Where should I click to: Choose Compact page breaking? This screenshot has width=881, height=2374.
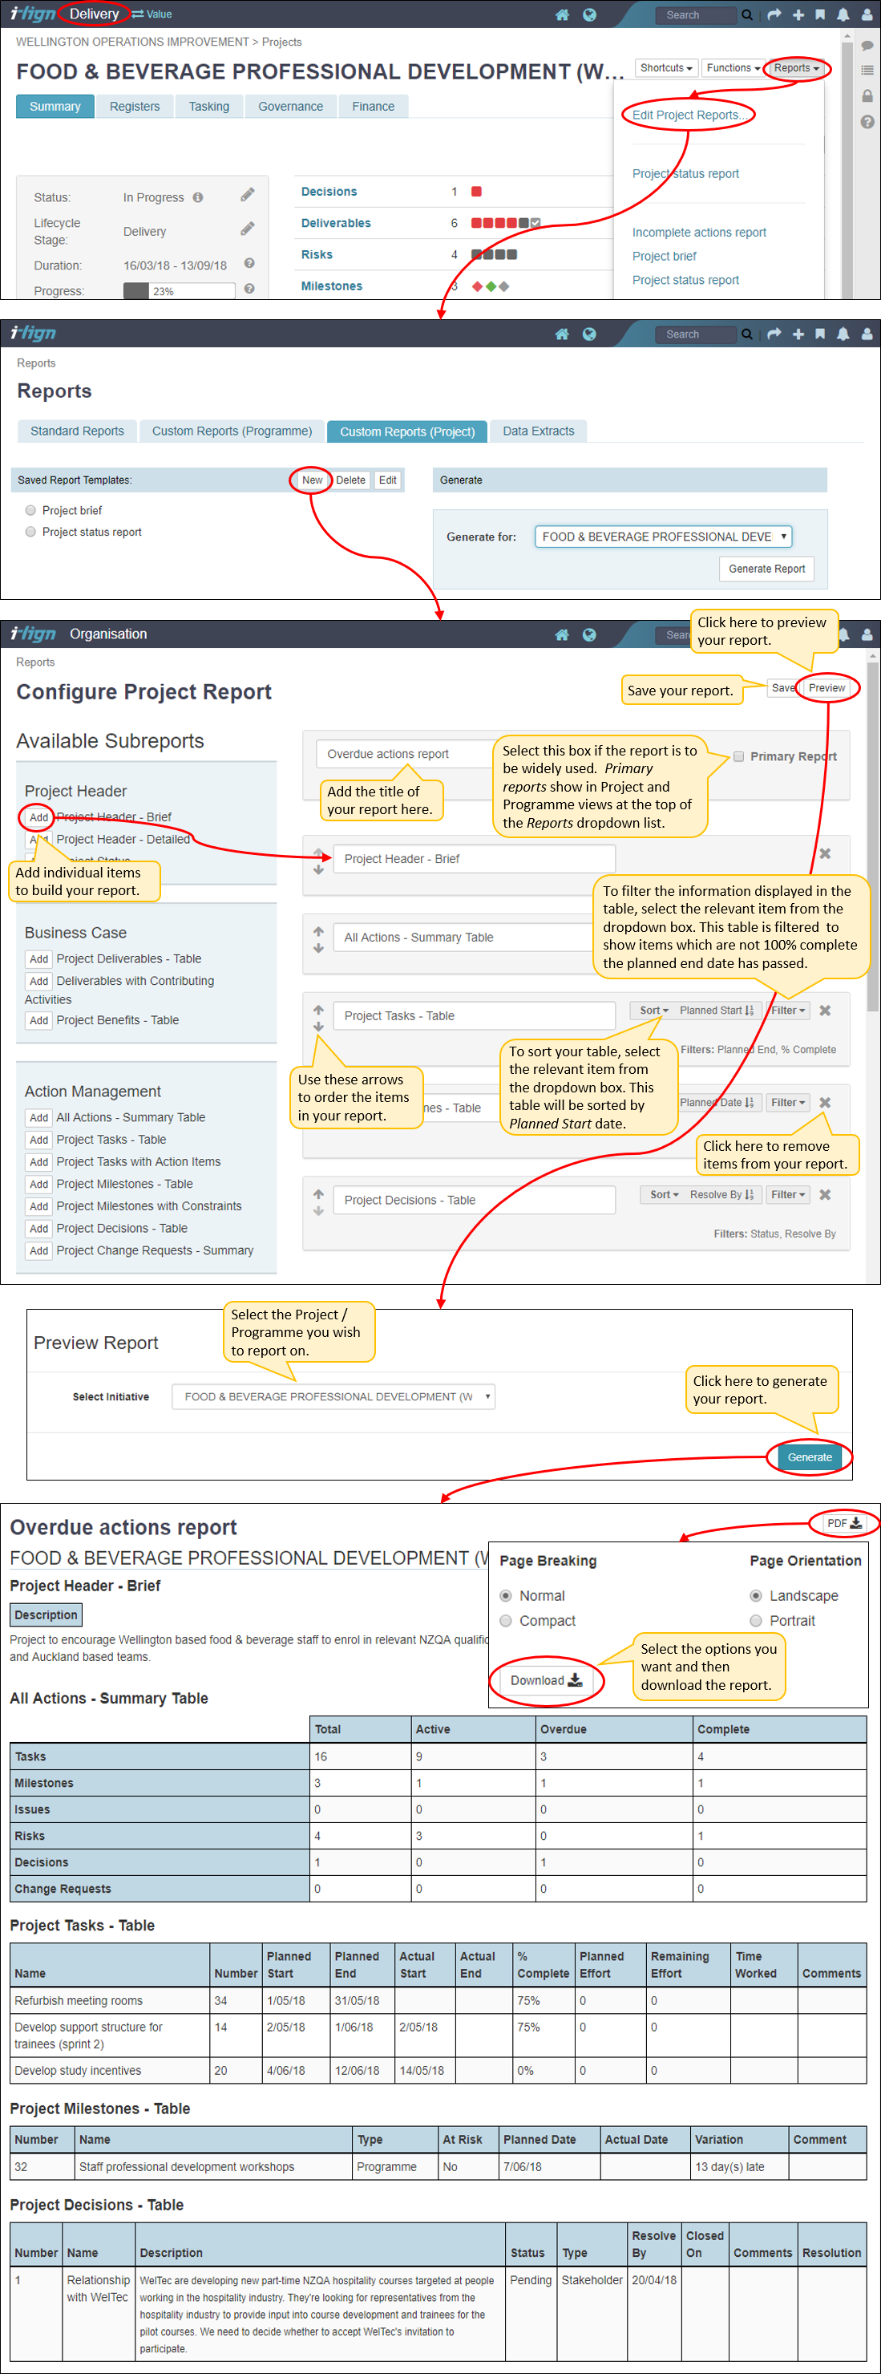click(505, 1621)
